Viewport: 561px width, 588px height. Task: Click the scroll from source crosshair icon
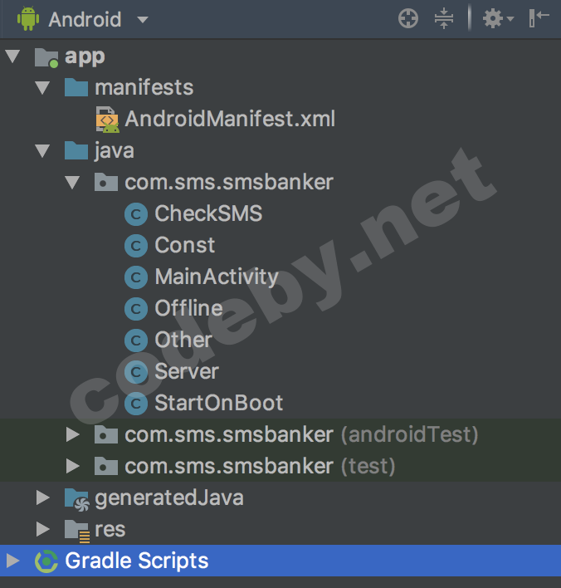click(x=408, y=18)
